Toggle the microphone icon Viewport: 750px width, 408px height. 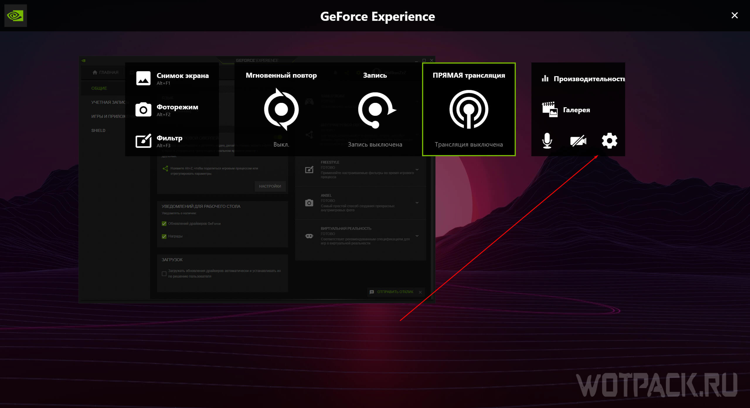pyautogui.click(x=547, y=141)
